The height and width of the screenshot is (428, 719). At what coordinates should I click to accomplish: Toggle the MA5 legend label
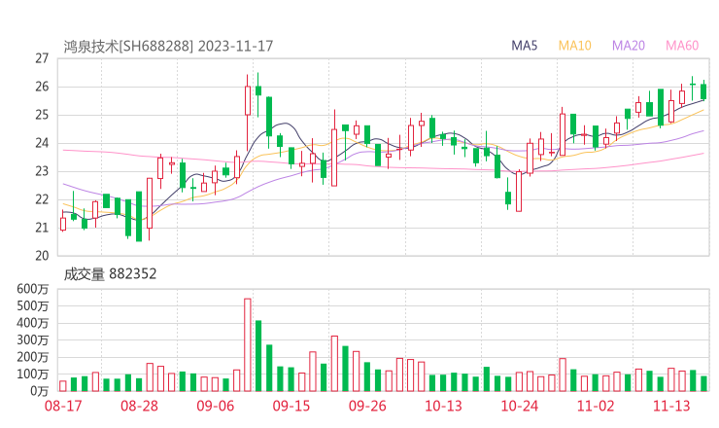tap(525, 46)
